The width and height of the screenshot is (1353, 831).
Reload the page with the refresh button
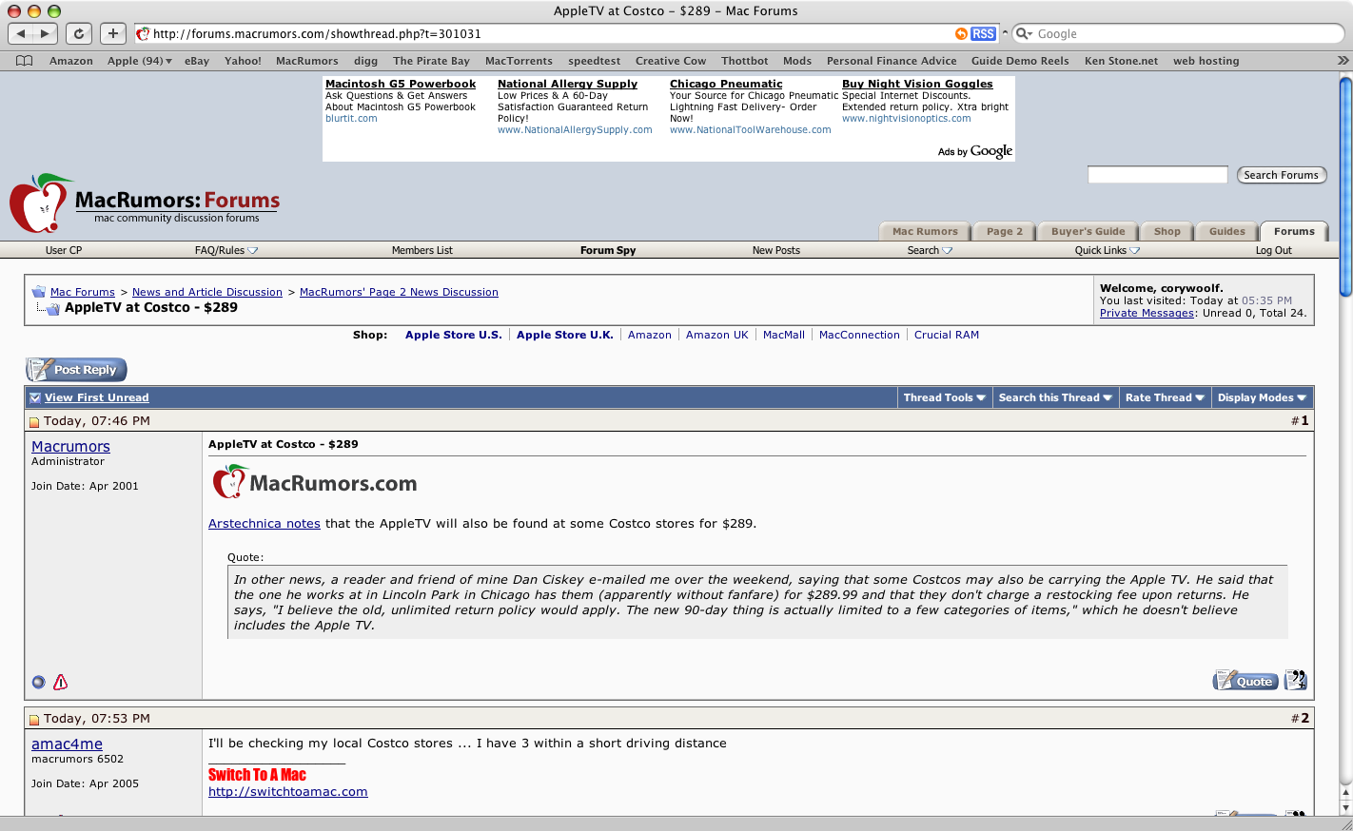pyautogui.click(x=79, y=33)
